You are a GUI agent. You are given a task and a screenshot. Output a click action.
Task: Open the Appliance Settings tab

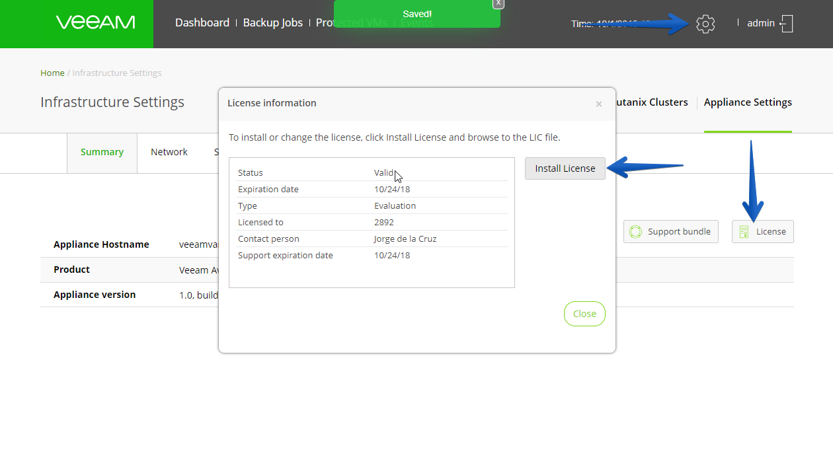[748, 102]
